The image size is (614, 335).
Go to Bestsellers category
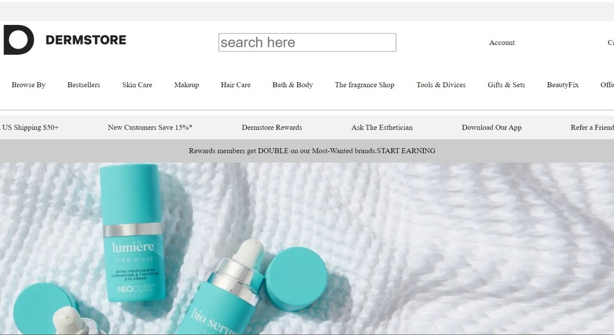point(84,85)
